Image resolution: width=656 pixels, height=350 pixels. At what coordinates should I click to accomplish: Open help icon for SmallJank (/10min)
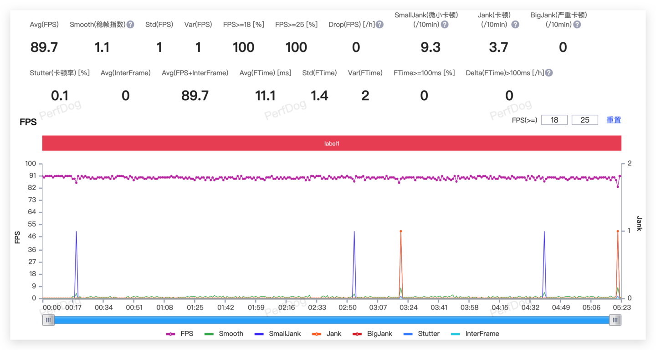click(x=445, y=25)
